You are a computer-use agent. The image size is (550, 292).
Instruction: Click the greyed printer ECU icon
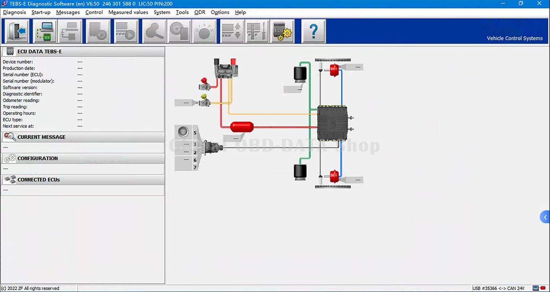[70, 31]
